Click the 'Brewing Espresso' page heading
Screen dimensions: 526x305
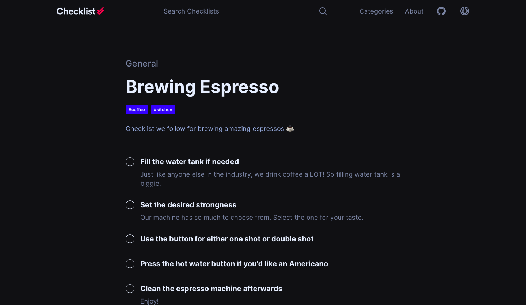[x=202, y=87]
